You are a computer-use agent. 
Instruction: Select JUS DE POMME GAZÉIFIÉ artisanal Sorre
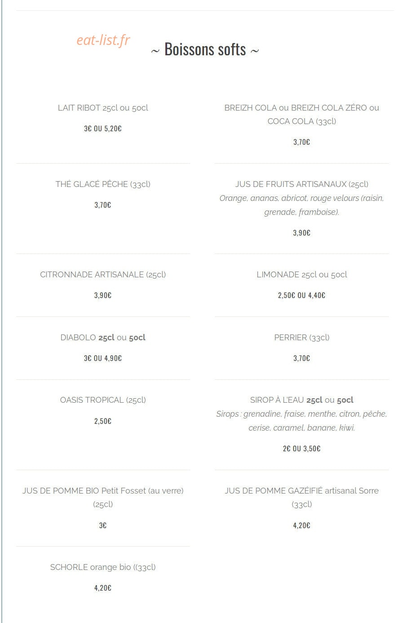click(301, 498)
